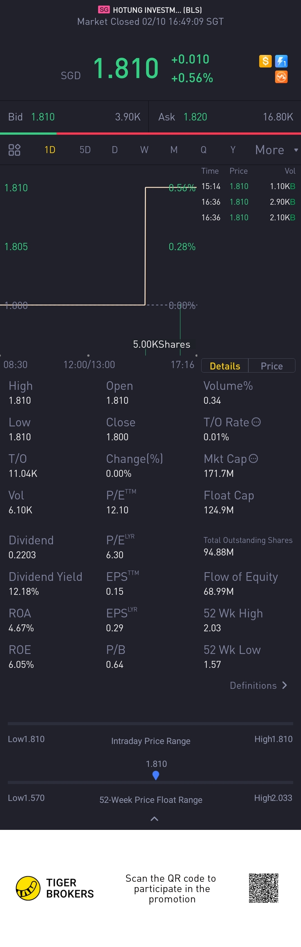This screenshot has width=301, height=947.
Task: Tap the promotion QR code
Action: click(x=263, y=888)
